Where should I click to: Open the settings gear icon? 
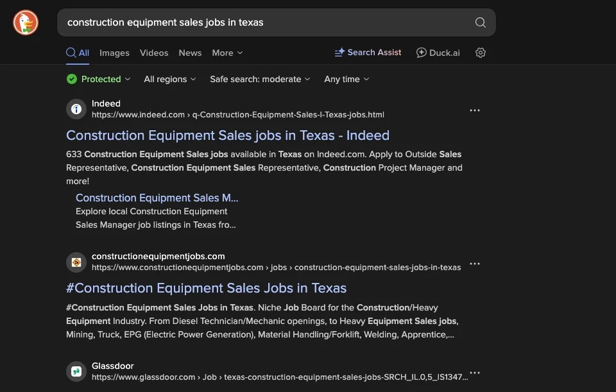point(481,53)
